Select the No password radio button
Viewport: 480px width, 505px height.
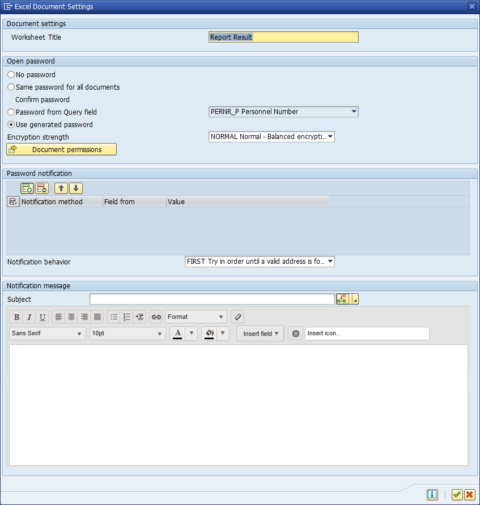[x=10, y=74]
